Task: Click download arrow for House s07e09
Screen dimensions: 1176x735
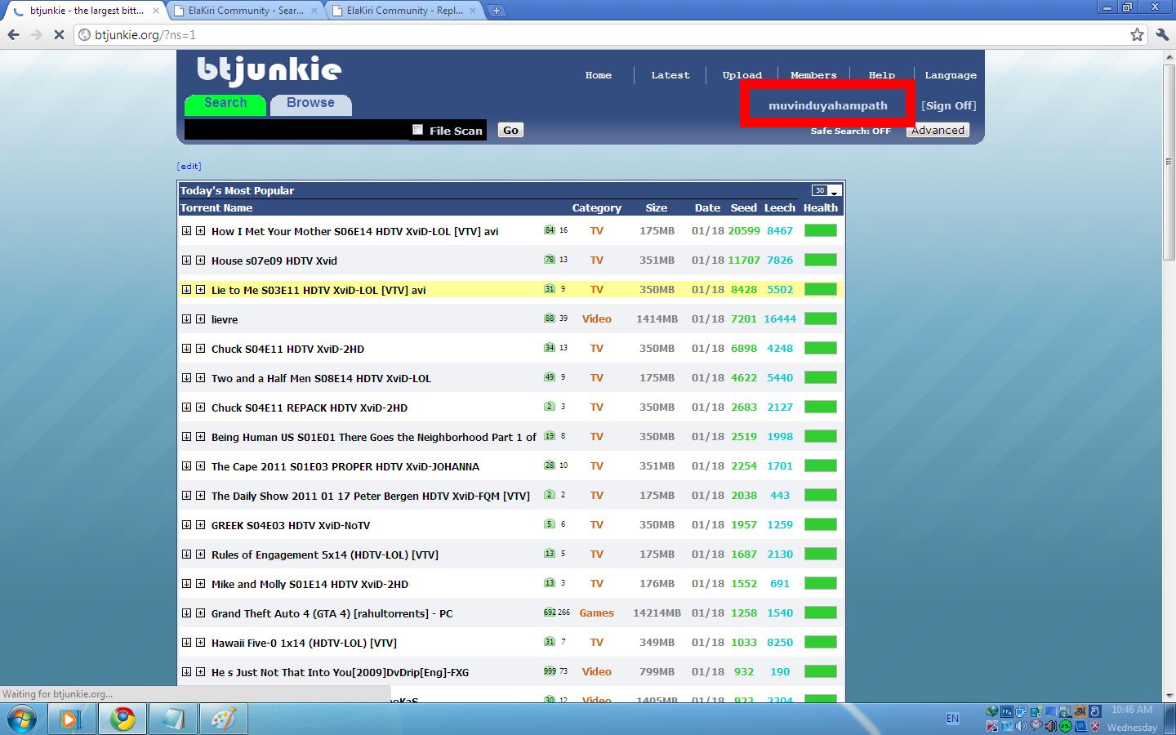Action: (186, 261)
